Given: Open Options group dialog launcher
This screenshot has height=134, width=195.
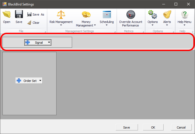Looking at the screenshot, I should (173, 32).
